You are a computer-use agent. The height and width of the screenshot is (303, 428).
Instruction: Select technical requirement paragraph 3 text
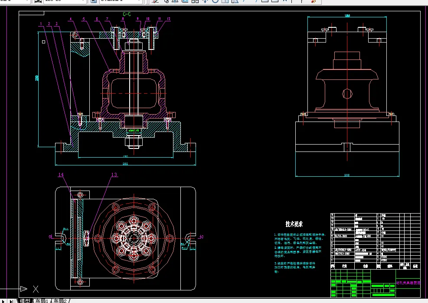point(295,267)
